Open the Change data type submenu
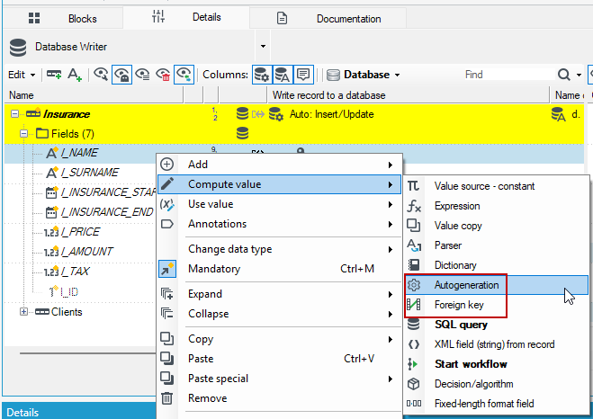Image resolution: width=593 pixels, height=419 pixels. point(279,249)
